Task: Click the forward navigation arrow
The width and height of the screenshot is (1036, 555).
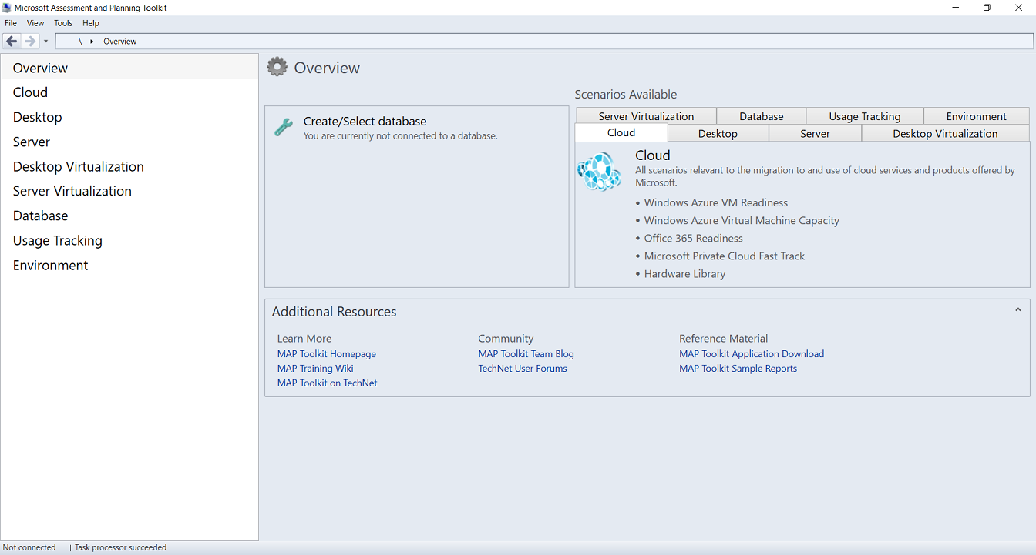Action: [30, 42]
